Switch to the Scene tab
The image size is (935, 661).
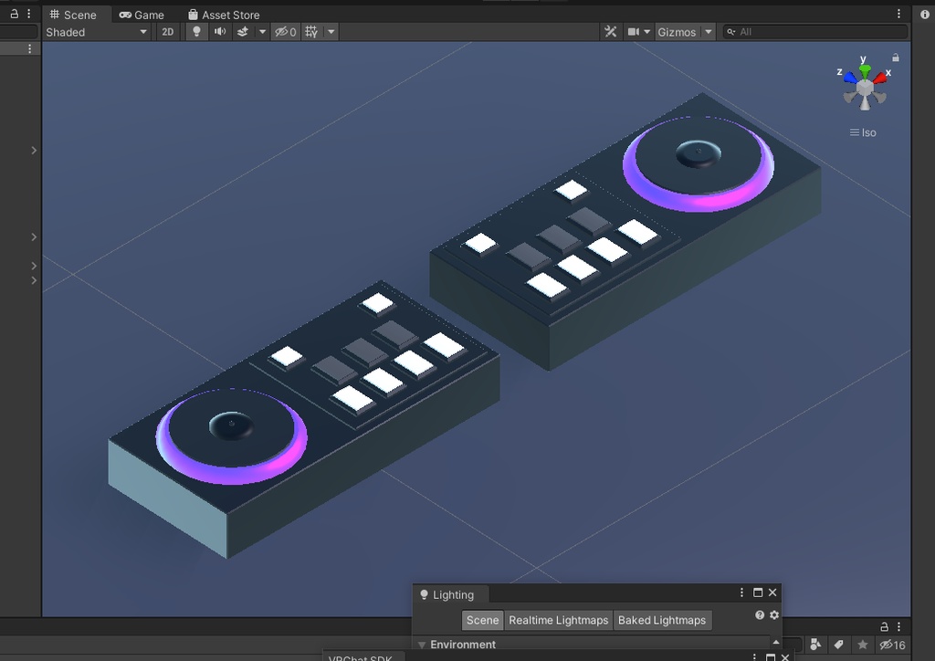(x=73, y=15)
